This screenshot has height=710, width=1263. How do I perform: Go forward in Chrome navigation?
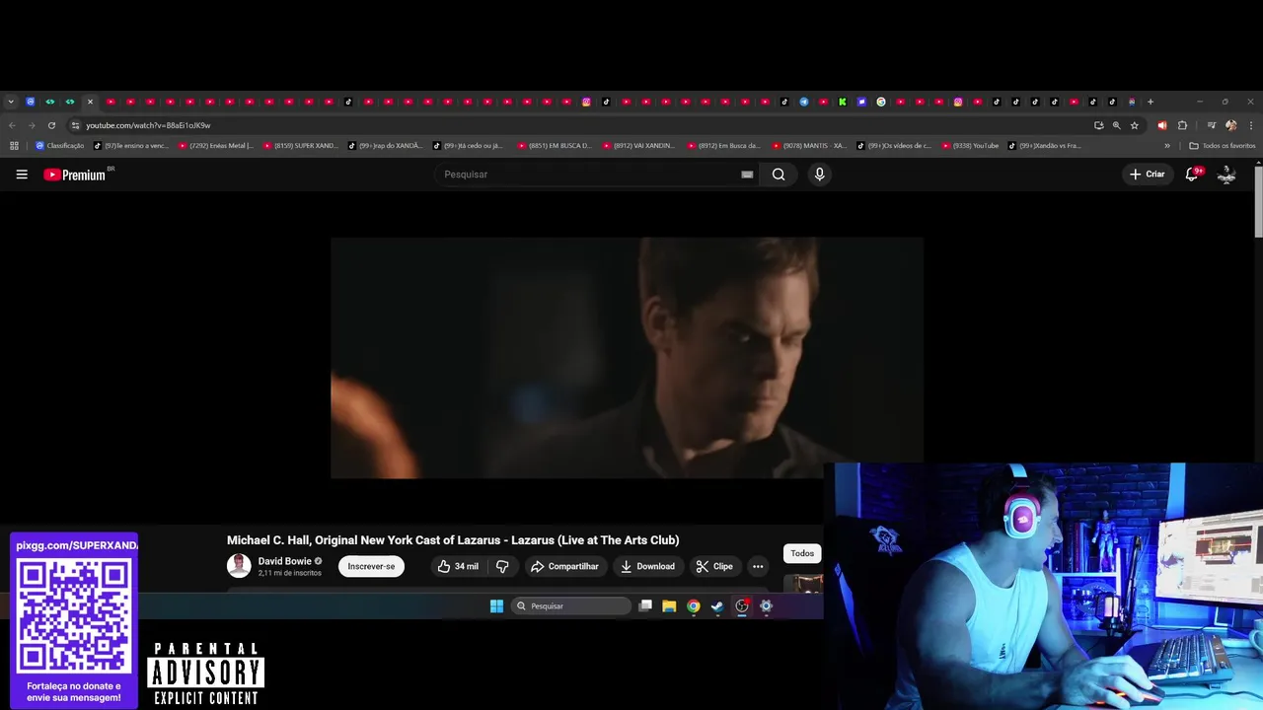pos(32,125)
